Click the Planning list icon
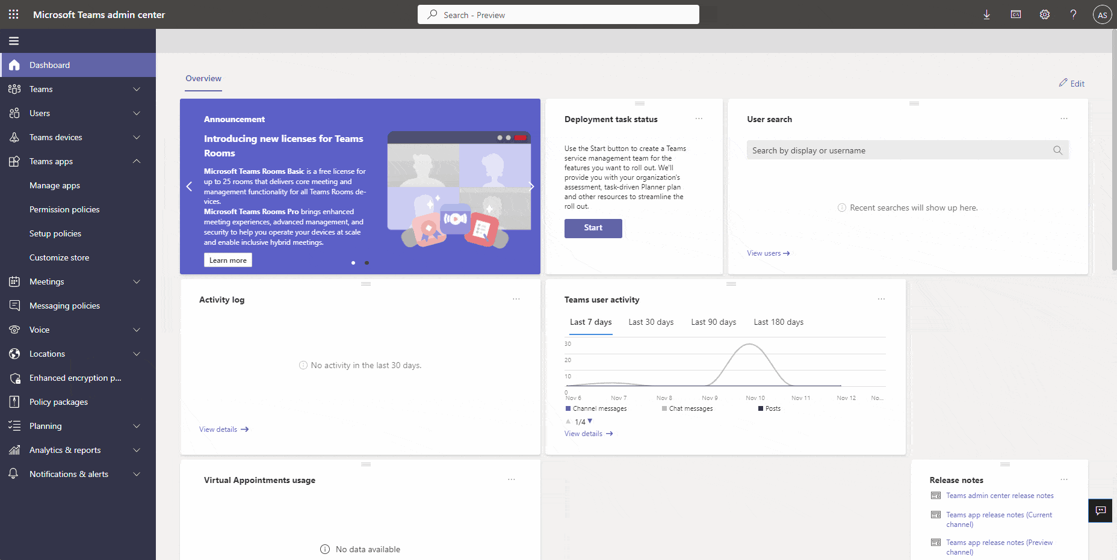 pyautogui.click(x=14, y=426)
